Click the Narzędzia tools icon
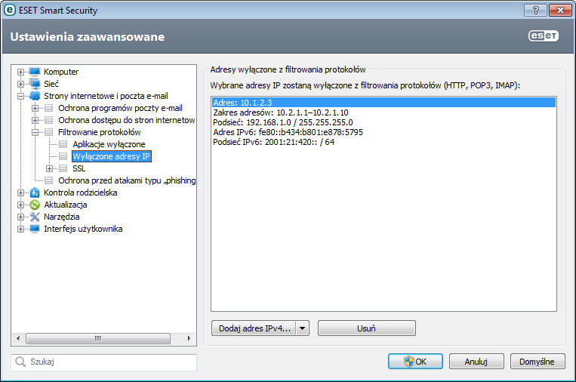The height and width of the screenshot is (382, 576). tap(35, 217)
